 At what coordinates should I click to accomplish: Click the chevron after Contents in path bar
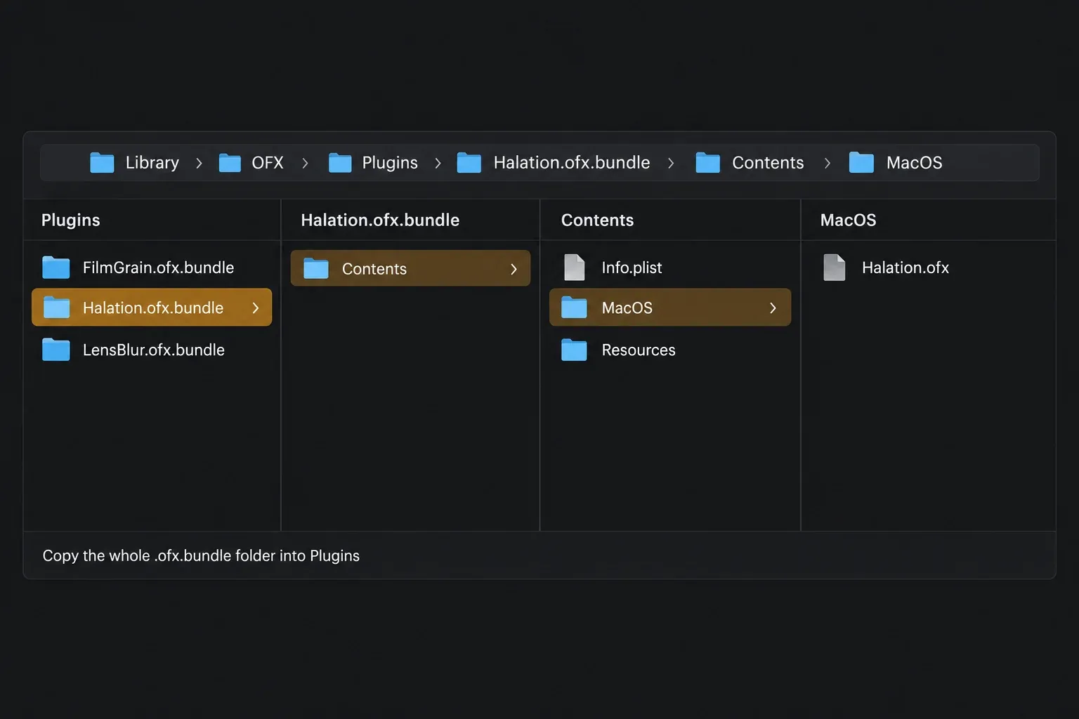[x=828, y=163]
